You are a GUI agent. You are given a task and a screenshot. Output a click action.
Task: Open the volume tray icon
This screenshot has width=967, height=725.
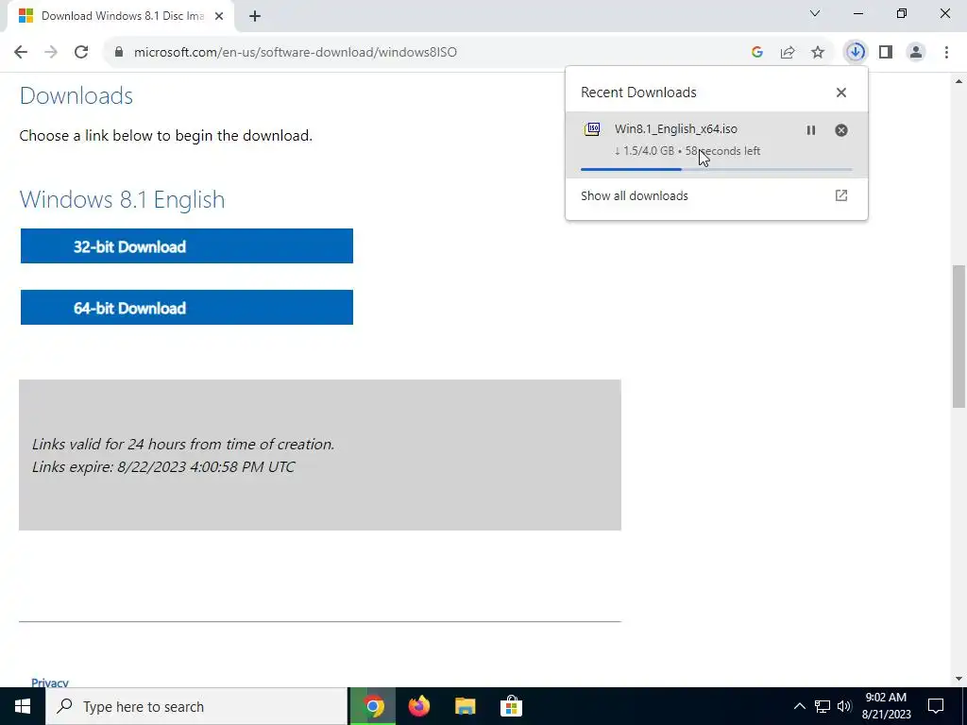(844, 706)
